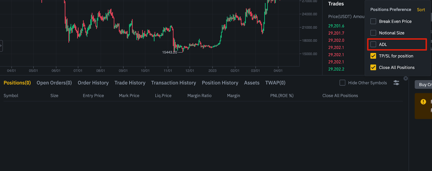Select the Transaction History tab

tap(173, 83)
